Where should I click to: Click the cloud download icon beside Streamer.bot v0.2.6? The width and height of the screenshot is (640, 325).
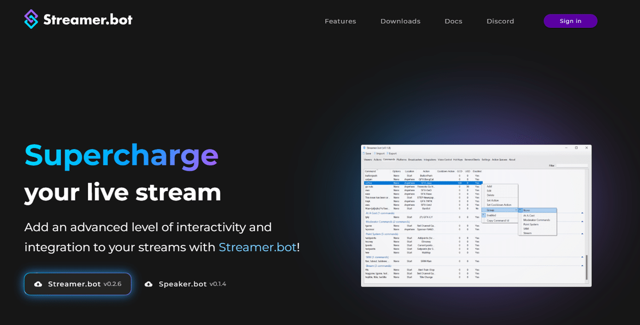click(x=38, y=284)
